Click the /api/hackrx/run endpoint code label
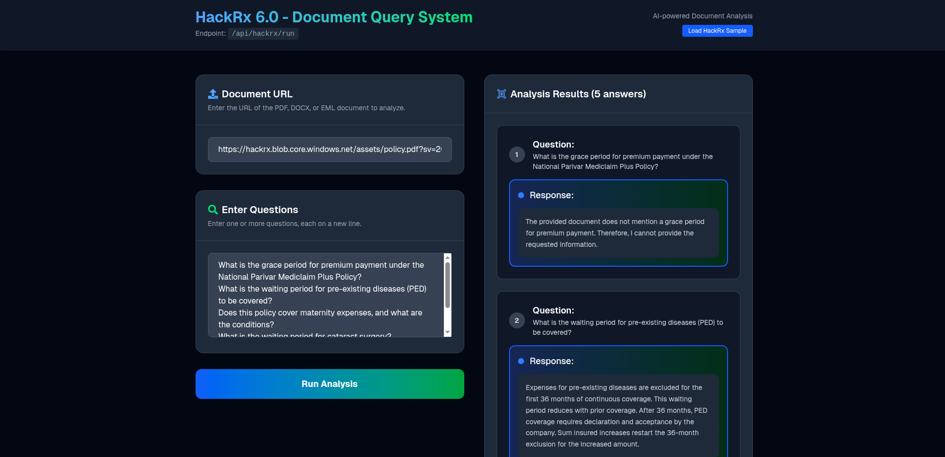This screenshot has height=457, width=945. (263, 34)
